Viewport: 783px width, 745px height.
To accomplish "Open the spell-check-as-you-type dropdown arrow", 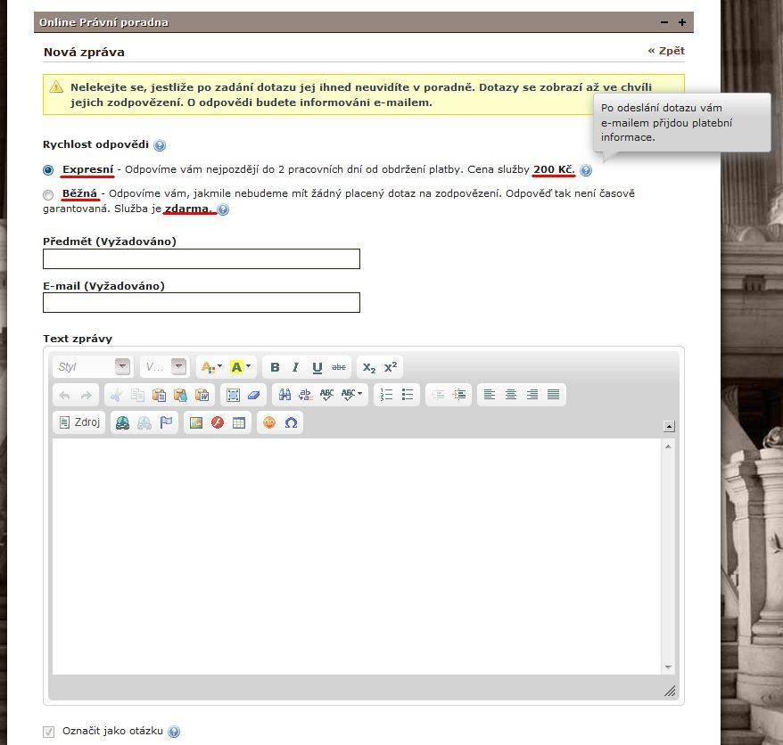I will pos(360,394).
